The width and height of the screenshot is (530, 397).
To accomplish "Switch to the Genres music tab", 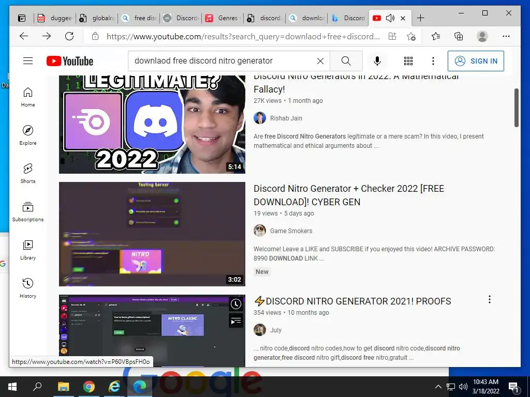I will click(x=223, y=18).
